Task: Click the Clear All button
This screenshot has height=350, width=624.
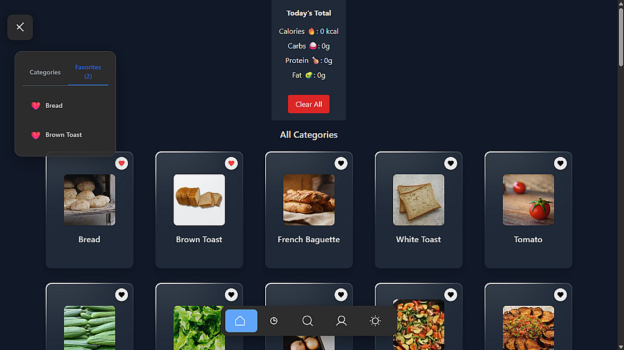Action: click(308, 104)
